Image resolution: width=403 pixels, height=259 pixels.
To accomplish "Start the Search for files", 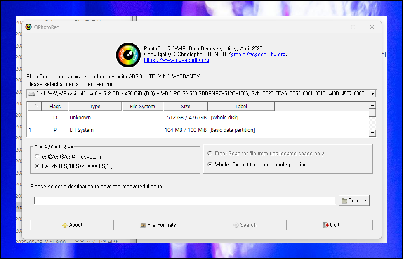I will 245,225.
